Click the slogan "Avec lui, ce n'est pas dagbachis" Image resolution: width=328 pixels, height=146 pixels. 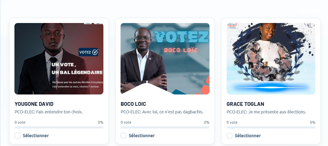click(173, 112)
